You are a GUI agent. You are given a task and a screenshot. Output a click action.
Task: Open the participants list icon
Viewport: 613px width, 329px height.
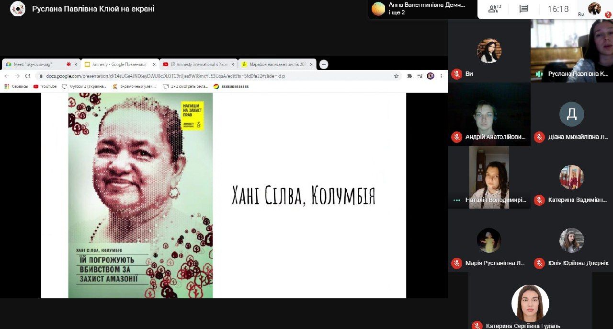click(x=494, y=9)
